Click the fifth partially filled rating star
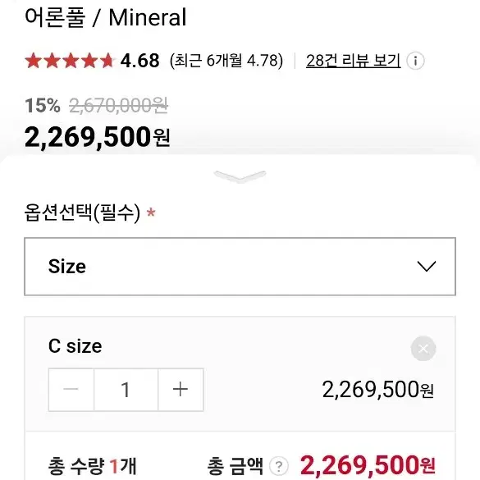 pyautogui.click(x=107, y=60)
